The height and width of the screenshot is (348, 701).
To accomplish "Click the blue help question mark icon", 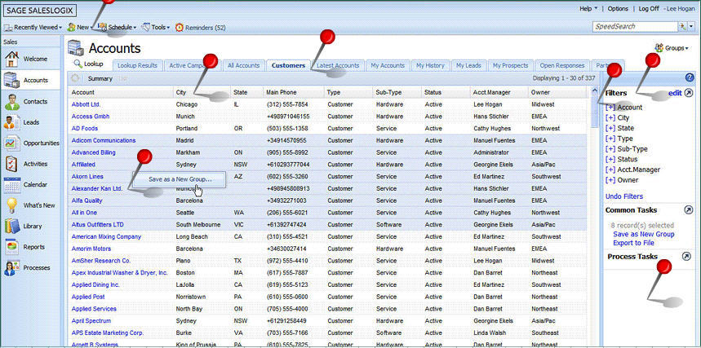I will 690,77.
